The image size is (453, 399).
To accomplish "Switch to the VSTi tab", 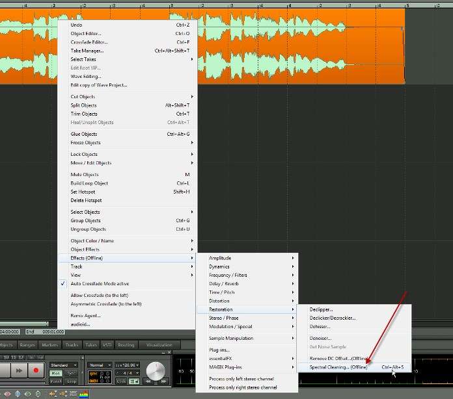I will tap(107, 345).
